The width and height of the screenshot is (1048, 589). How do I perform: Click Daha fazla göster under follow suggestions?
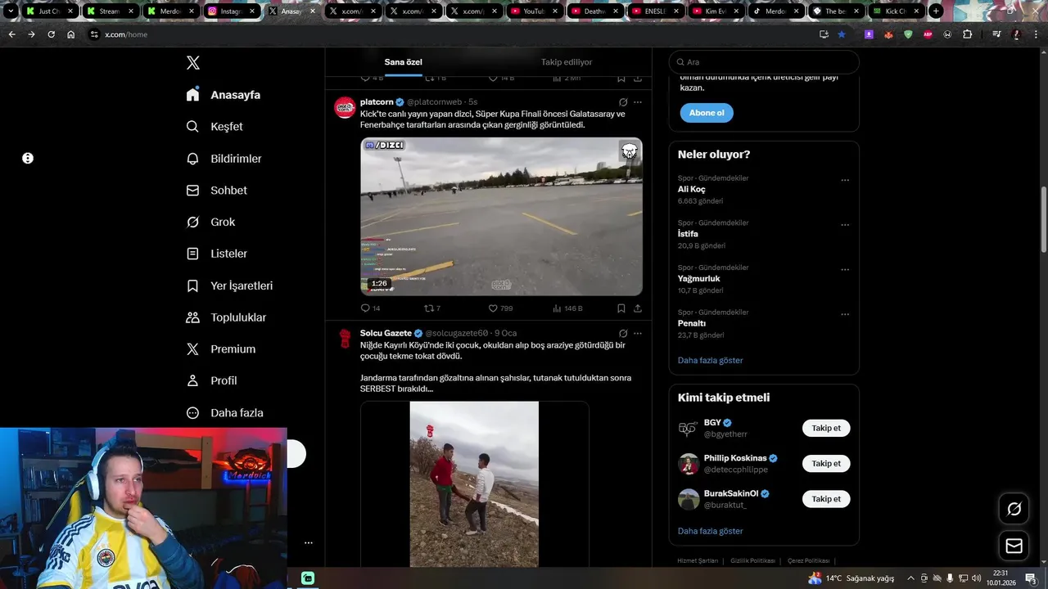pos(711,531)
